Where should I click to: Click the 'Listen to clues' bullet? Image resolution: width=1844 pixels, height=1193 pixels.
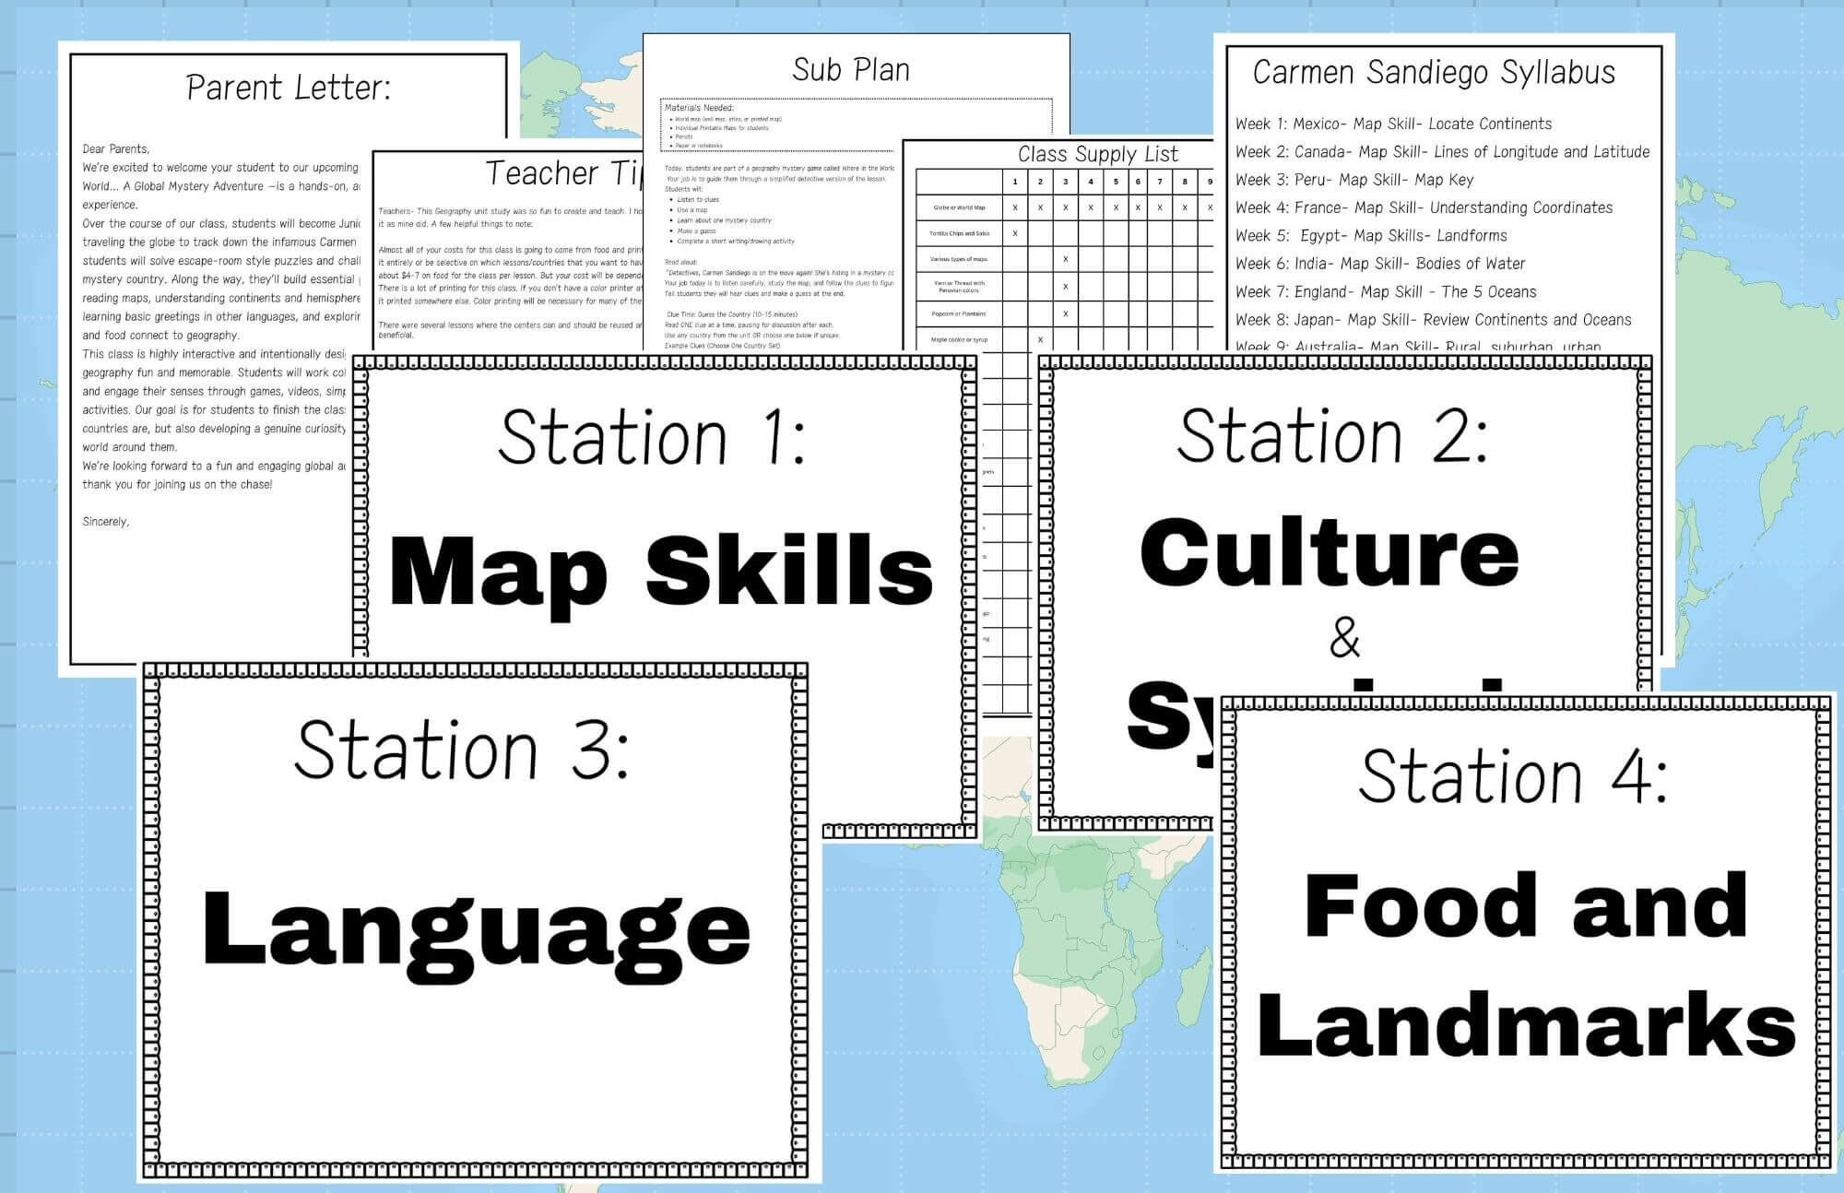698,199
